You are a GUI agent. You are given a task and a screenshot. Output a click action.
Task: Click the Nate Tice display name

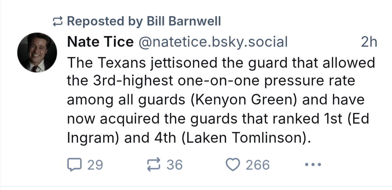coord(100,42)
